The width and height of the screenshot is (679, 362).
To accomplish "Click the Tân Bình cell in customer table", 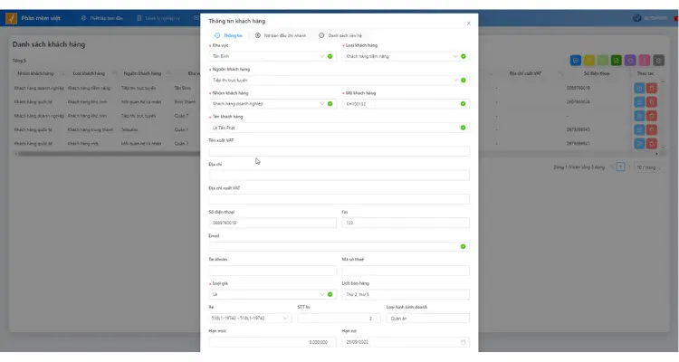I will click(182, 88).
